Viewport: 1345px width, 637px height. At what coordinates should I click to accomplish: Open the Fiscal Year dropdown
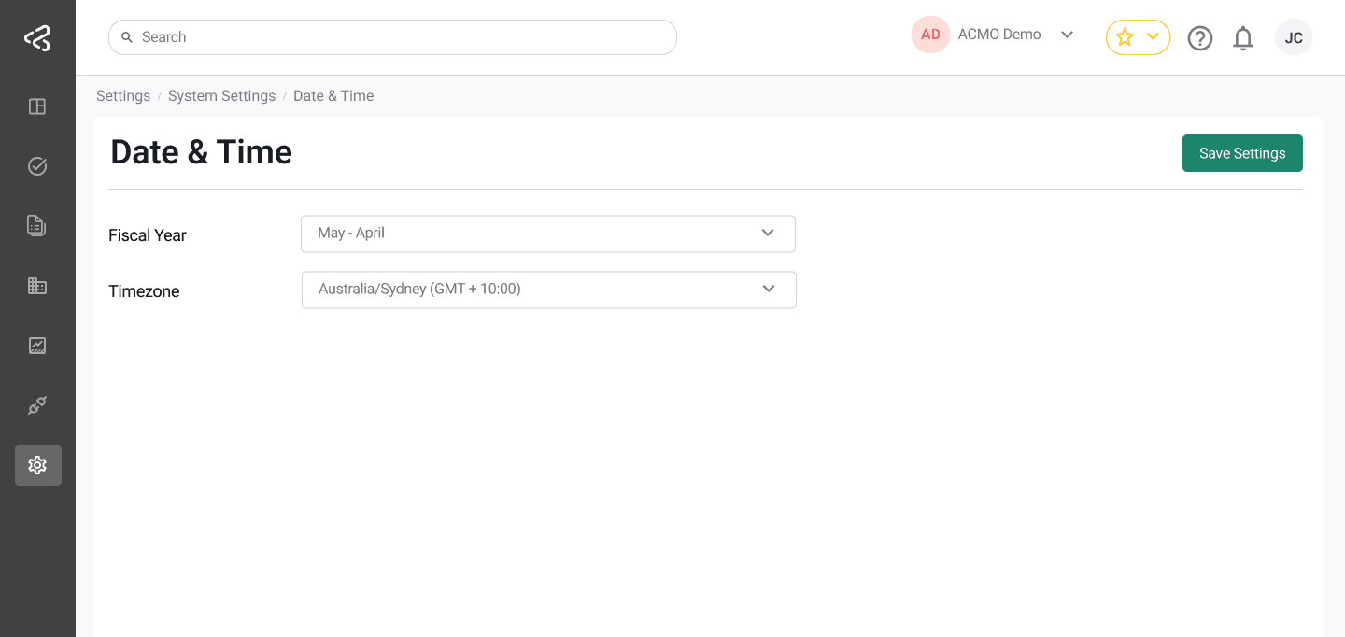[548, 234]
